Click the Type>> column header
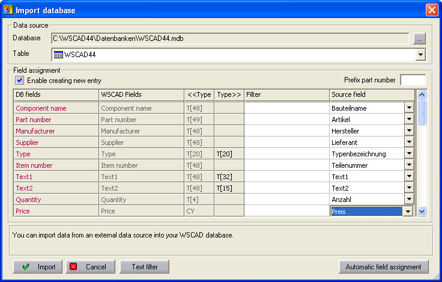 point(229,95)
